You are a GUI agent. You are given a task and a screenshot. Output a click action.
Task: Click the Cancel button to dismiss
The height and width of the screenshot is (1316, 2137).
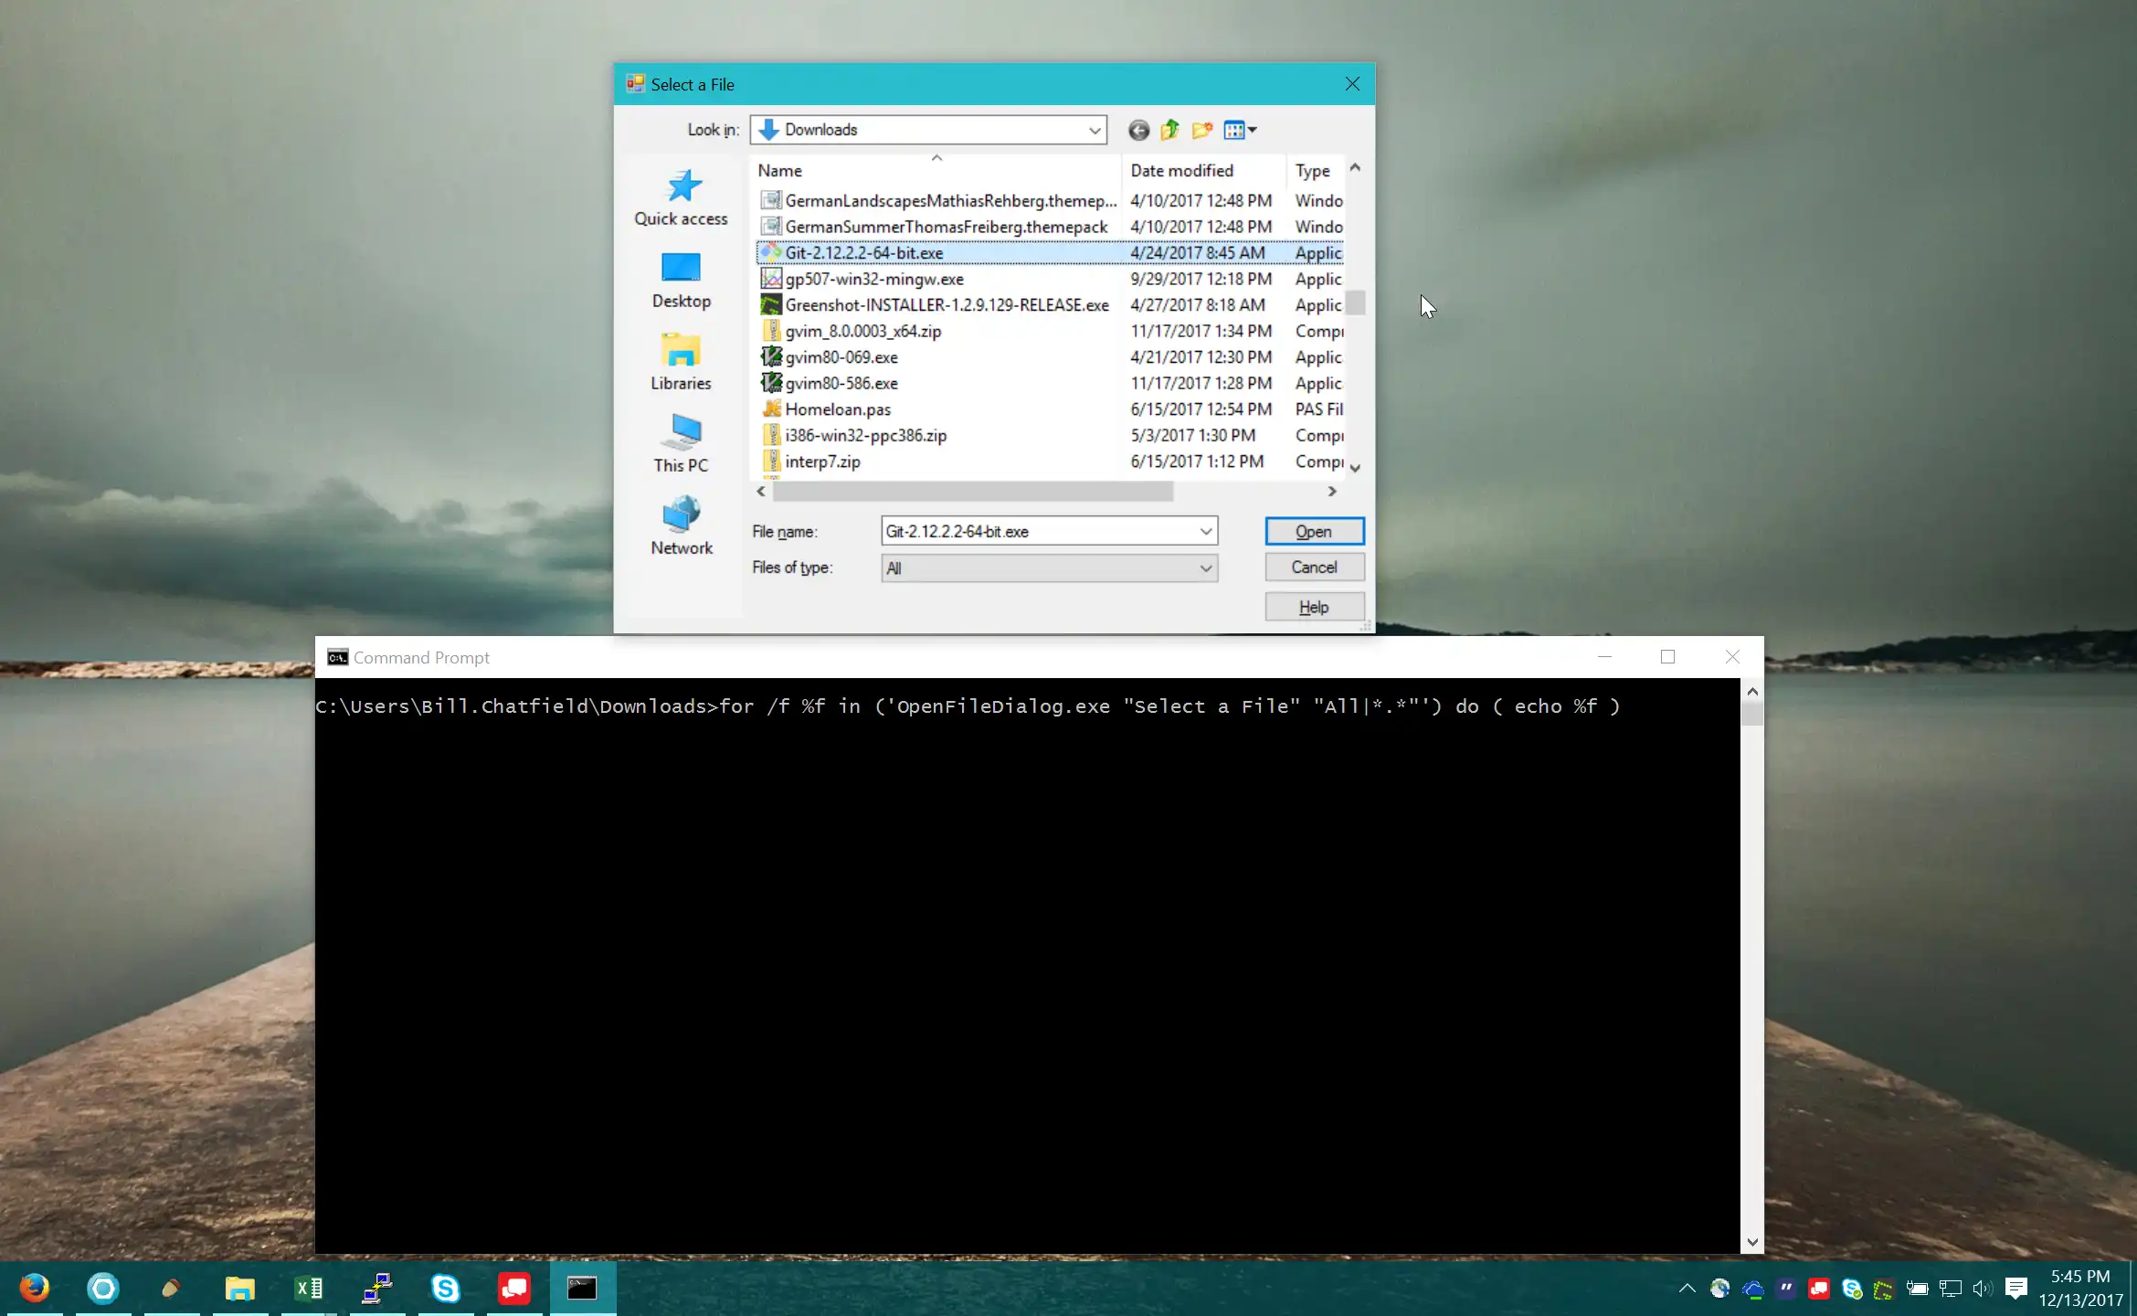(x=1313, y=567)
